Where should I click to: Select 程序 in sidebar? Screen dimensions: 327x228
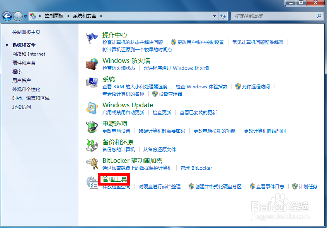[17, 72]
